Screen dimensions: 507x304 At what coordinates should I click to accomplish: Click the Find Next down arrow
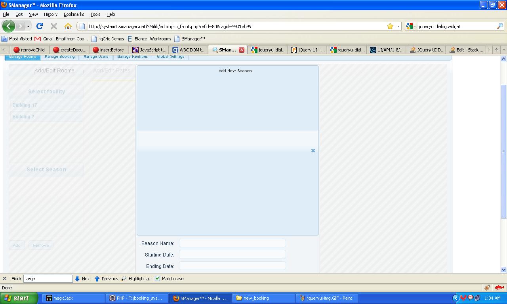tap(77, 279)
